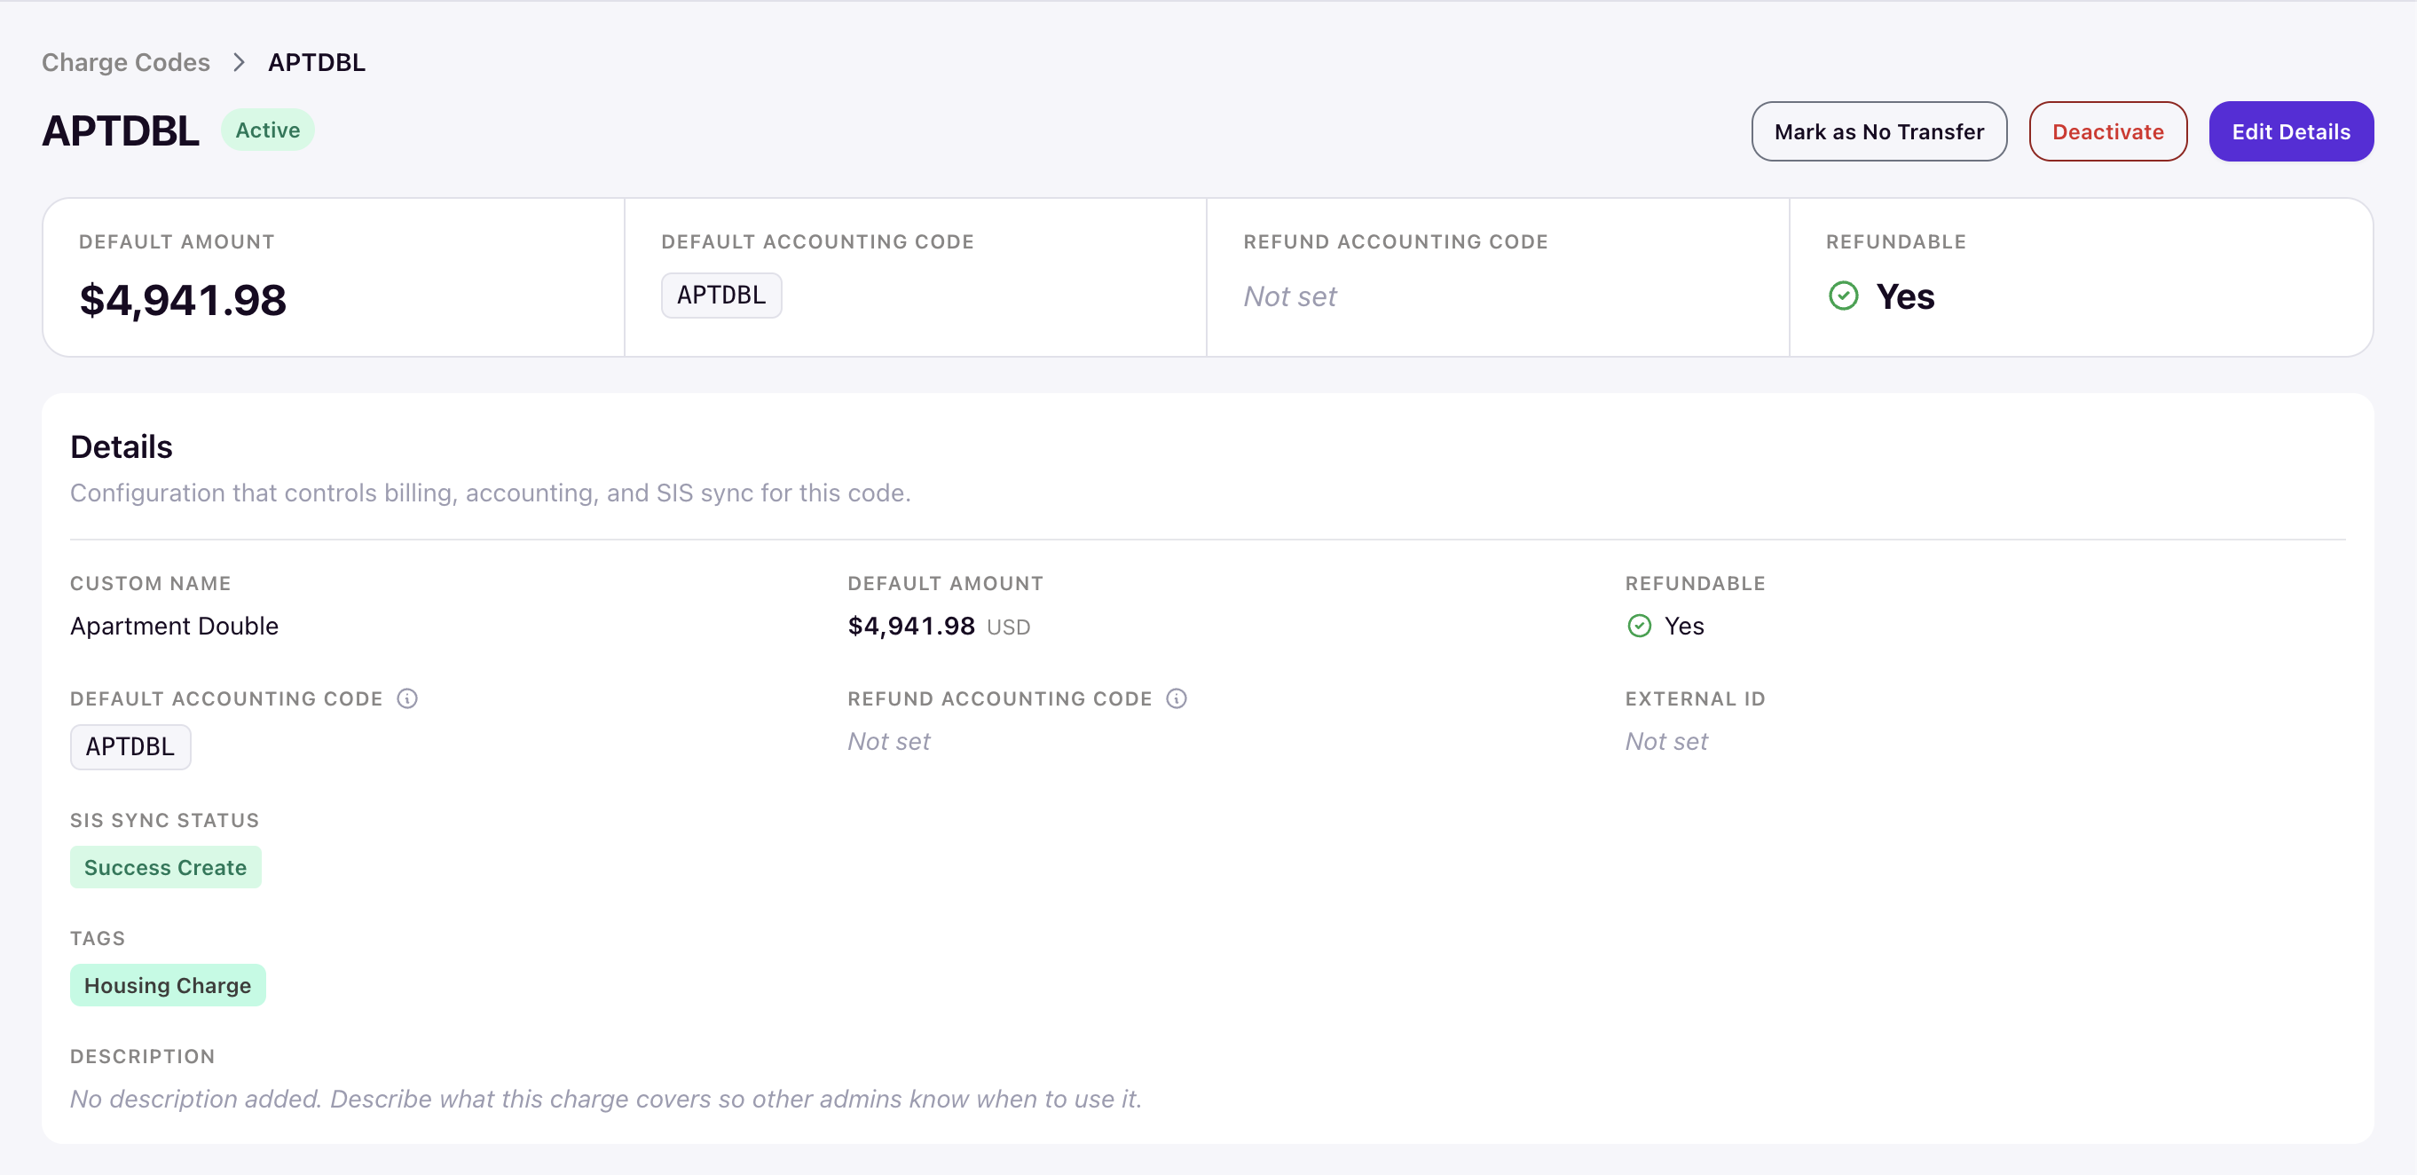
Task: Click the Active status badge
Action: point(267,130)
